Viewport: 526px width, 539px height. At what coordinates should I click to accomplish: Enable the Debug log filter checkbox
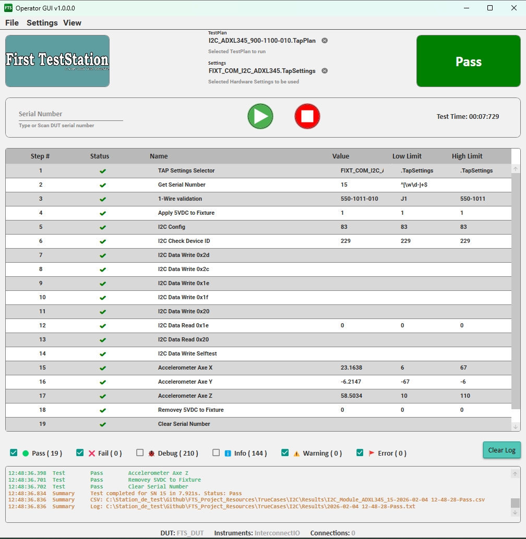(x=140, y=453)
